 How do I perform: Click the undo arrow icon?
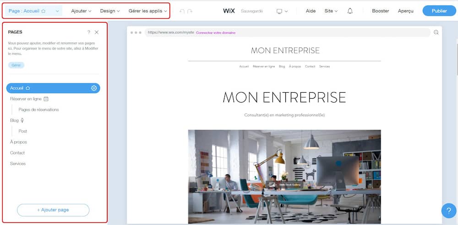182,11
